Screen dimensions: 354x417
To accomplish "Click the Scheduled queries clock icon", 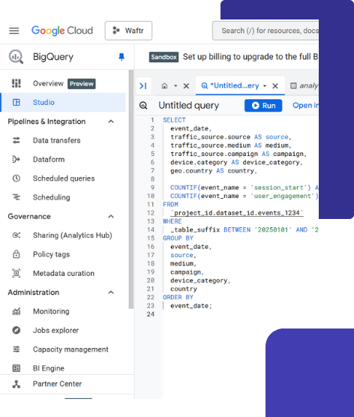I will pyautogui.click(x=16, y=178).
